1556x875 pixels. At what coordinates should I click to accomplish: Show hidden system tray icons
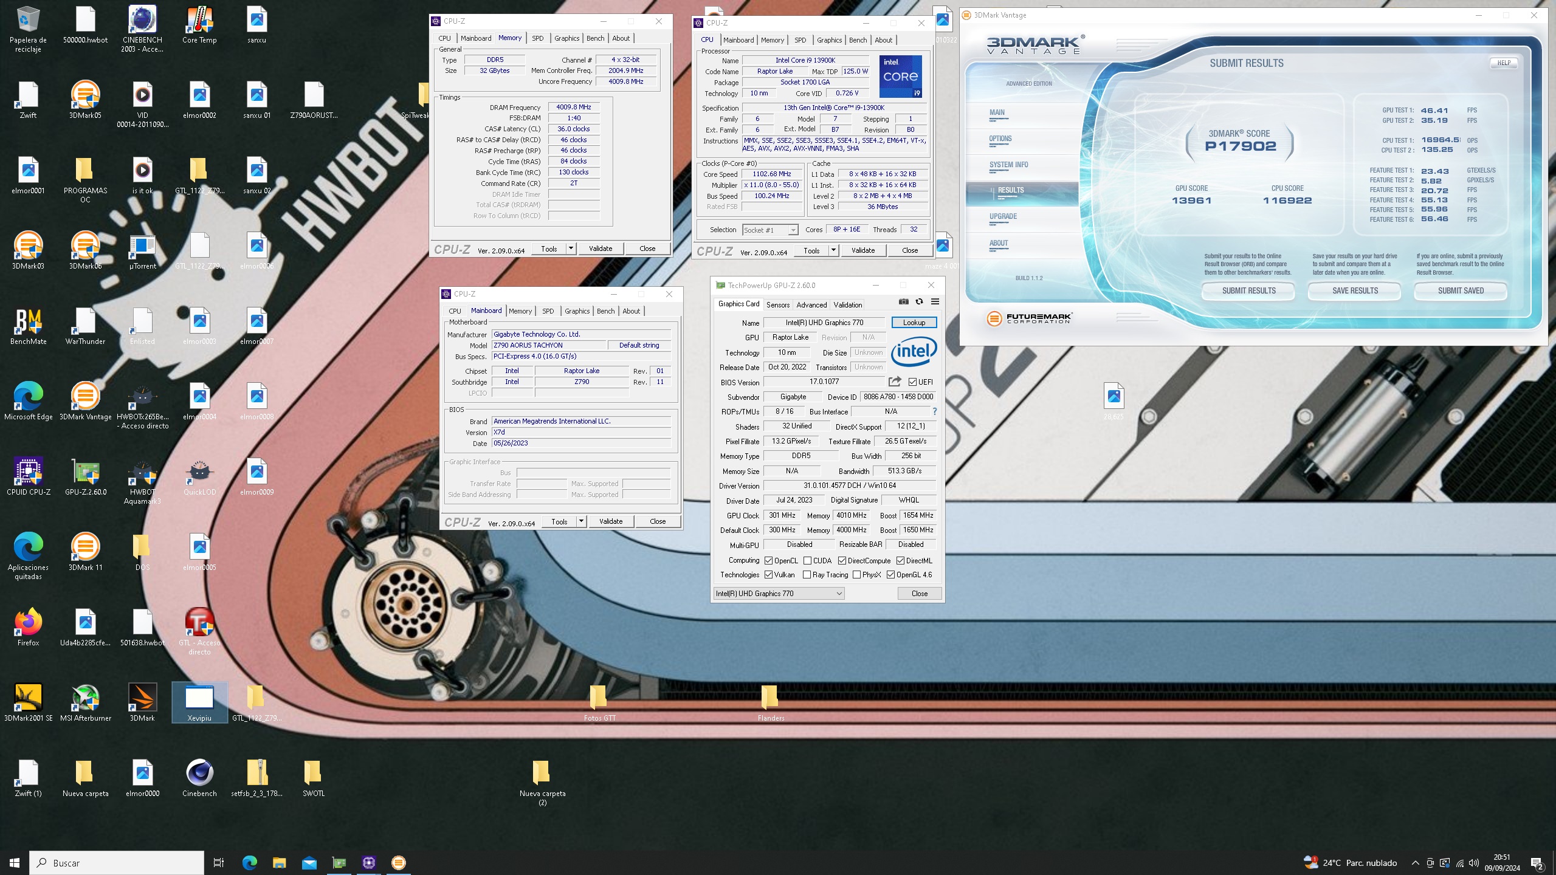click(x=1415, y=863)
